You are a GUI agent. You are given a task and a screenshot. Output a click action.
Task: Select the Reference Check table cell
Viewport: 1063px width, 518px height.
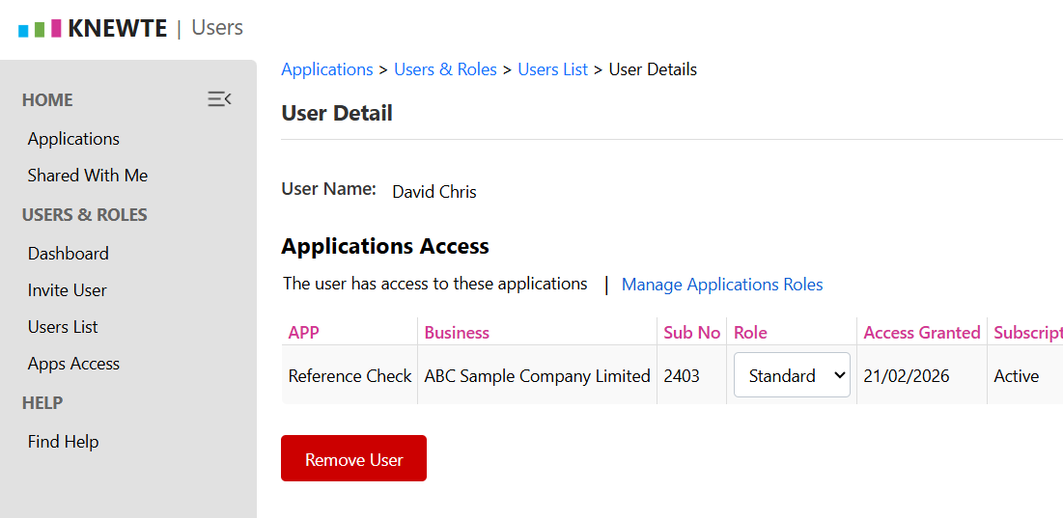(350, 376)
